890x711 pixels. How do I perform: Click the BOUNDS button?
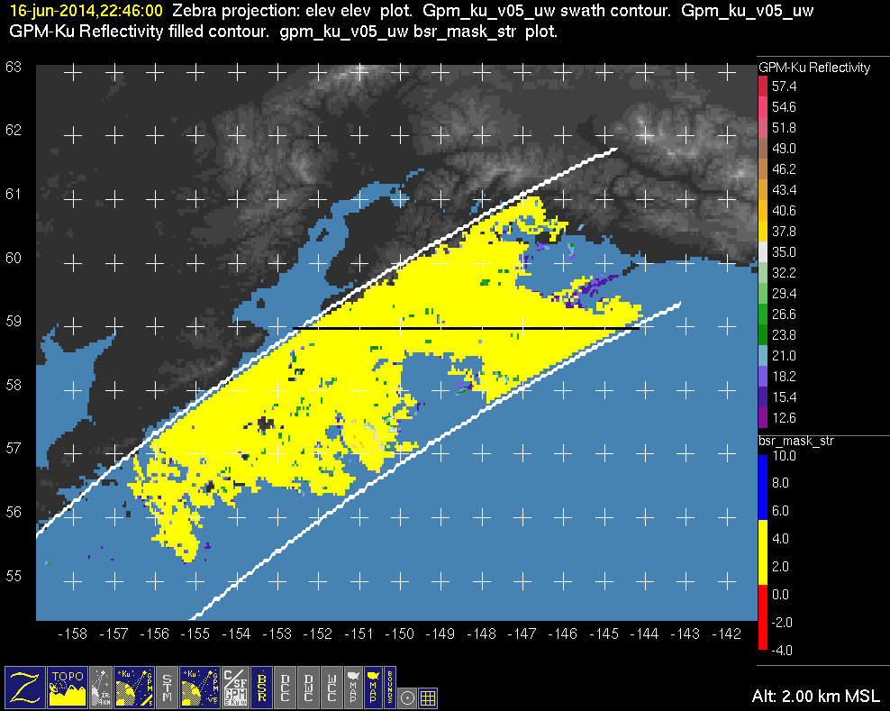coord(389,687)
